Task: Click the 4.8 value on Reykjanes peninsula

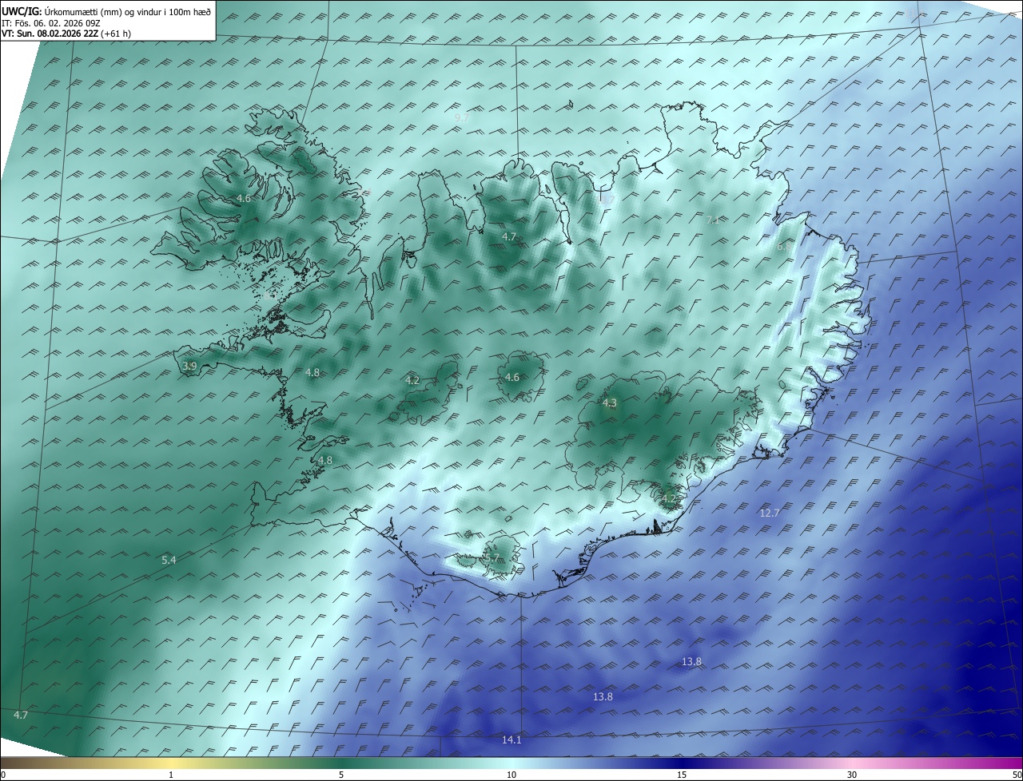Action: (325, 461)
